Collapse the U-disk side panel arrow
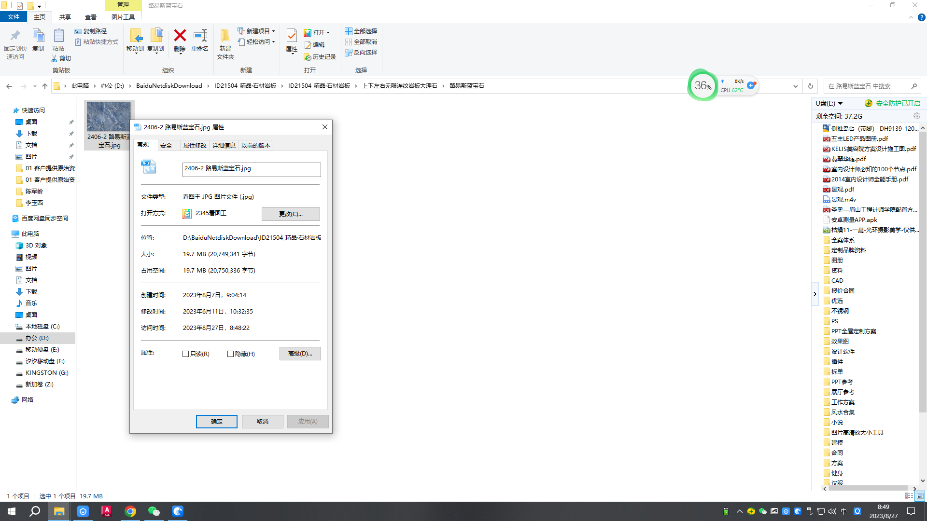 [815, 294]
